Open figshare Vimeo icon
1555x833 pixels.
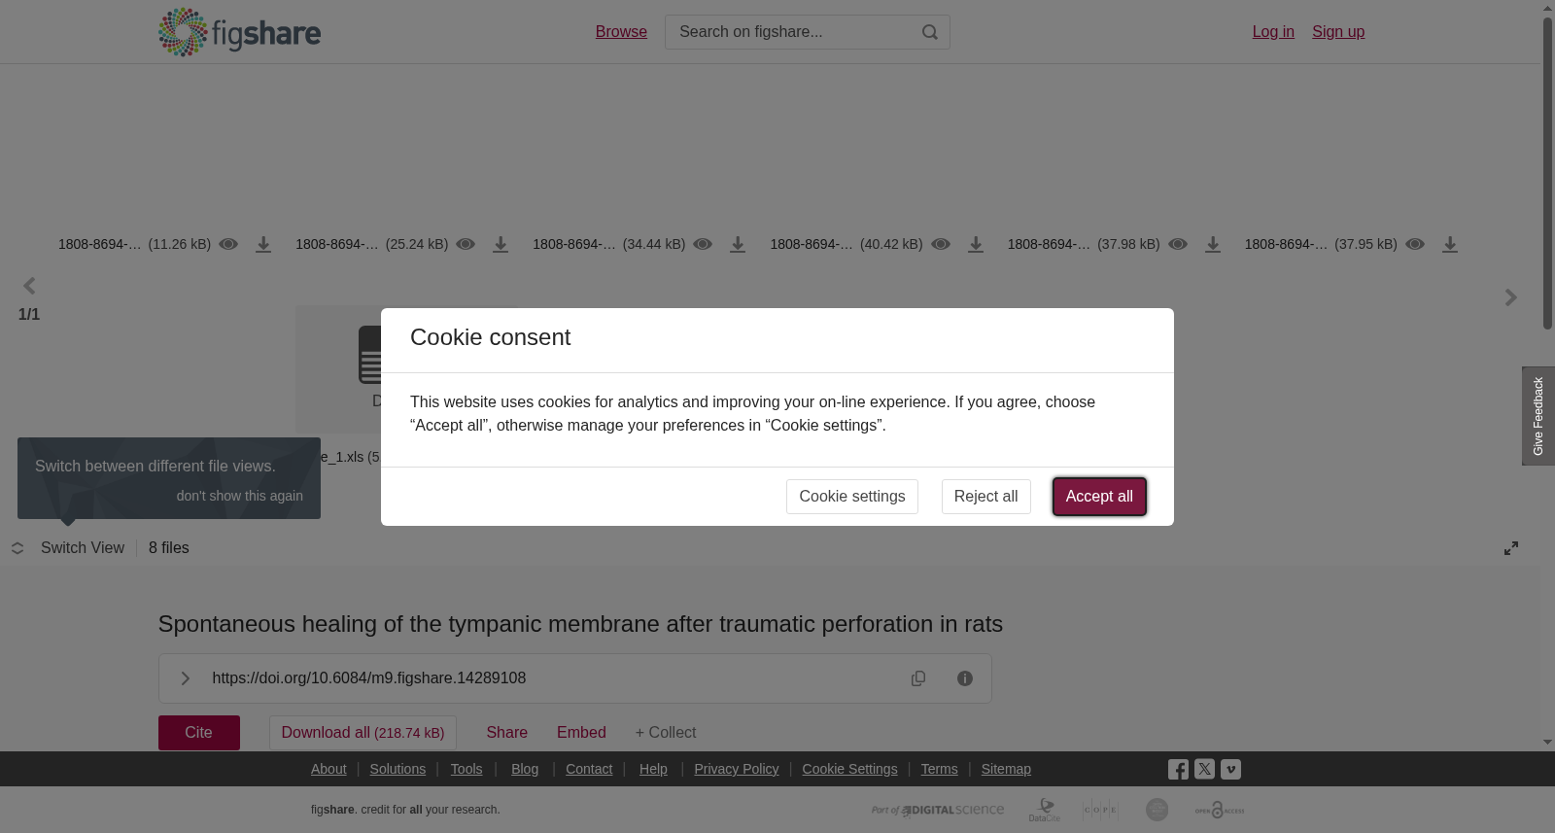point(1230,769)
